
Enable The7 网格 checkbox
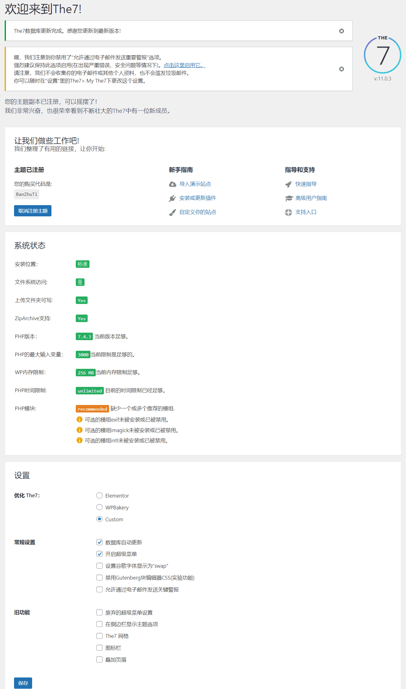(x=99, y=636)
